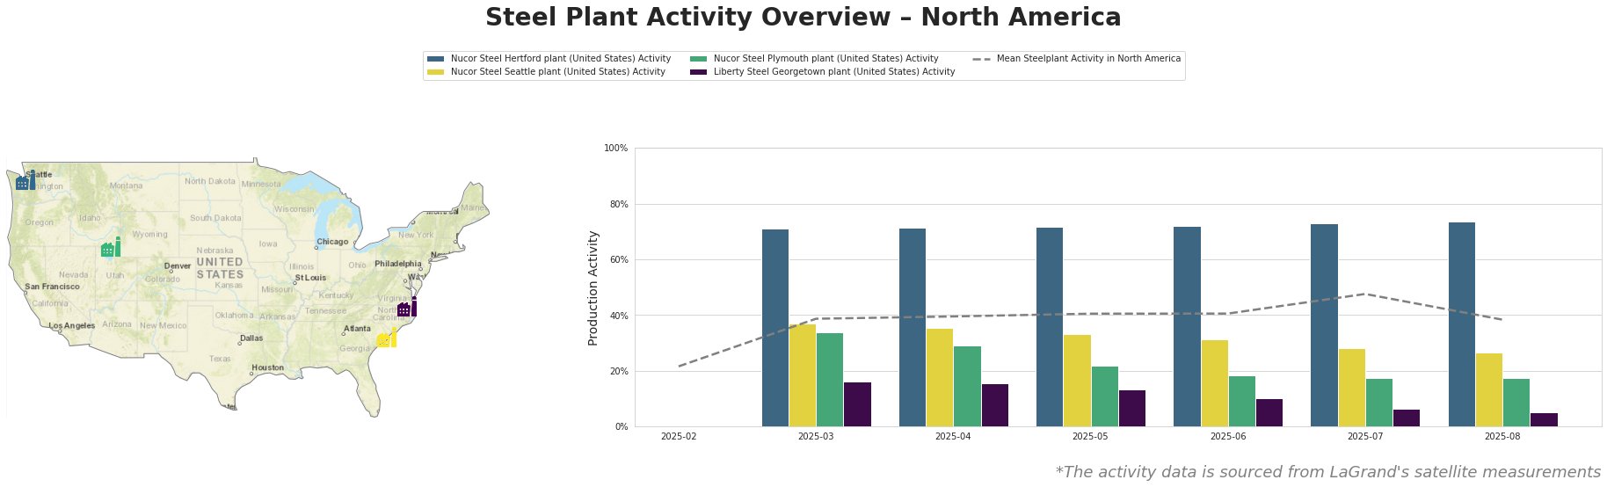Click the dashed line sample for Mean Steelplant Activity
The width and height of the screenshot is (1607, 487).
click(982, 59)
